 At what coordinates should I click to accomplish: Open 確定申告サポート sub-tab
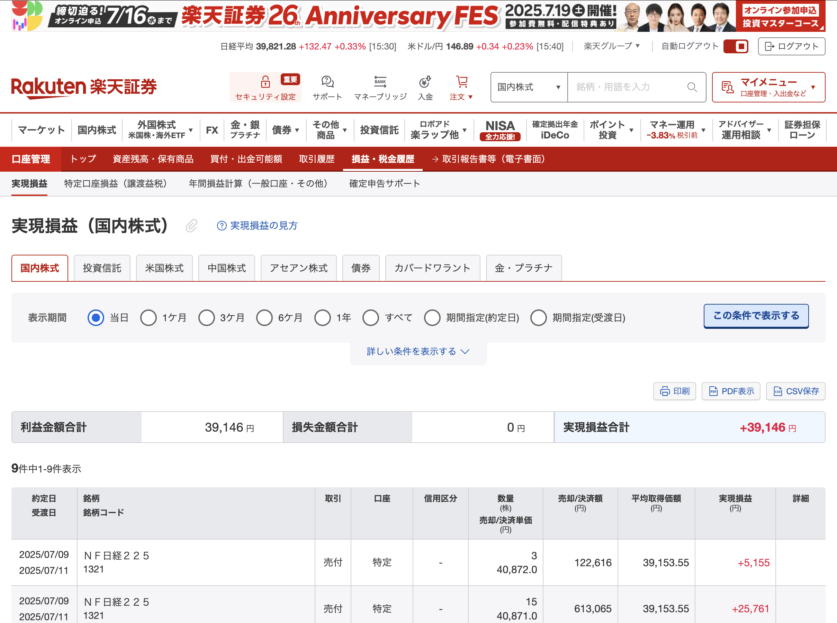click(x=384, y=184)
